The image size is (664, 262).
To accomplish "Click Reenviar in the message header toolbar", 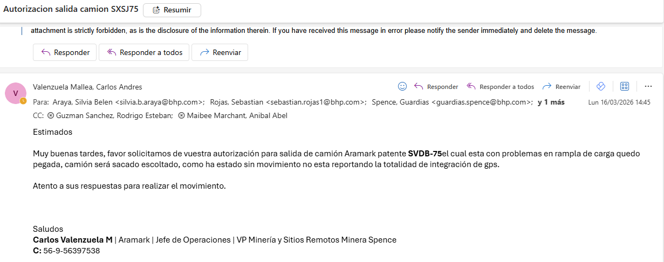I will click(562, 87).
